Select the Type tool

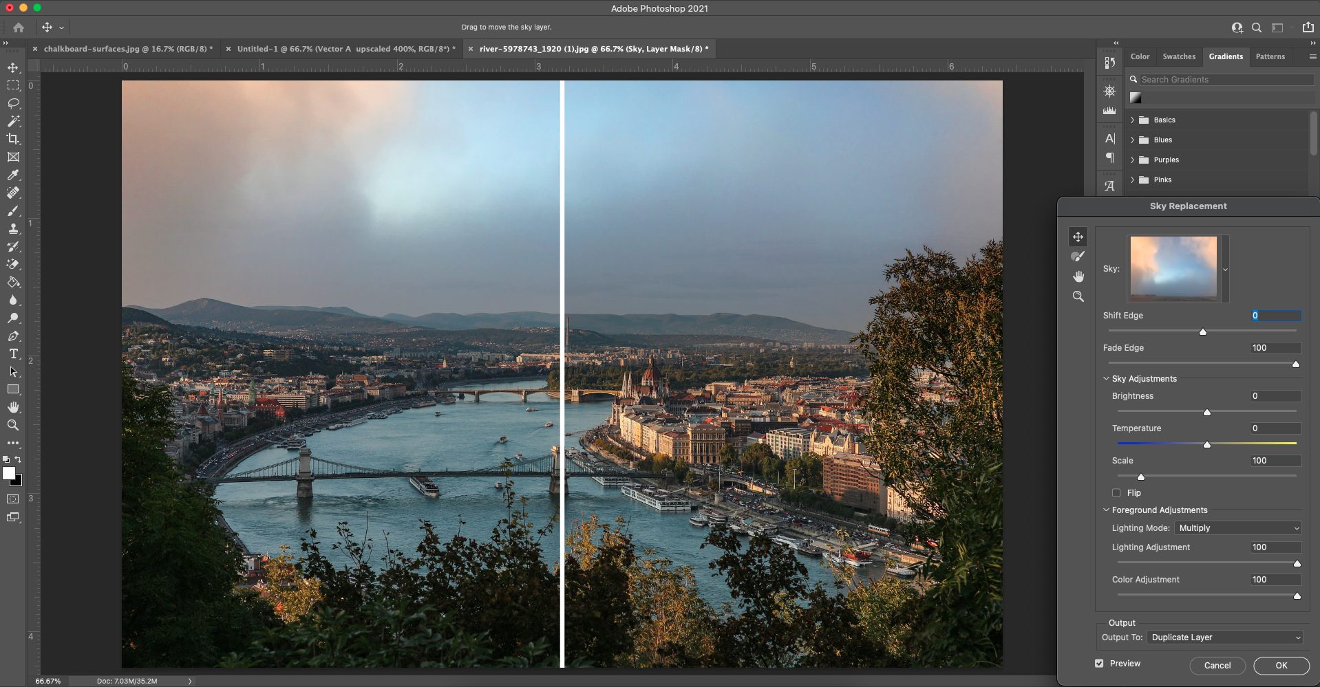point(13,353)
